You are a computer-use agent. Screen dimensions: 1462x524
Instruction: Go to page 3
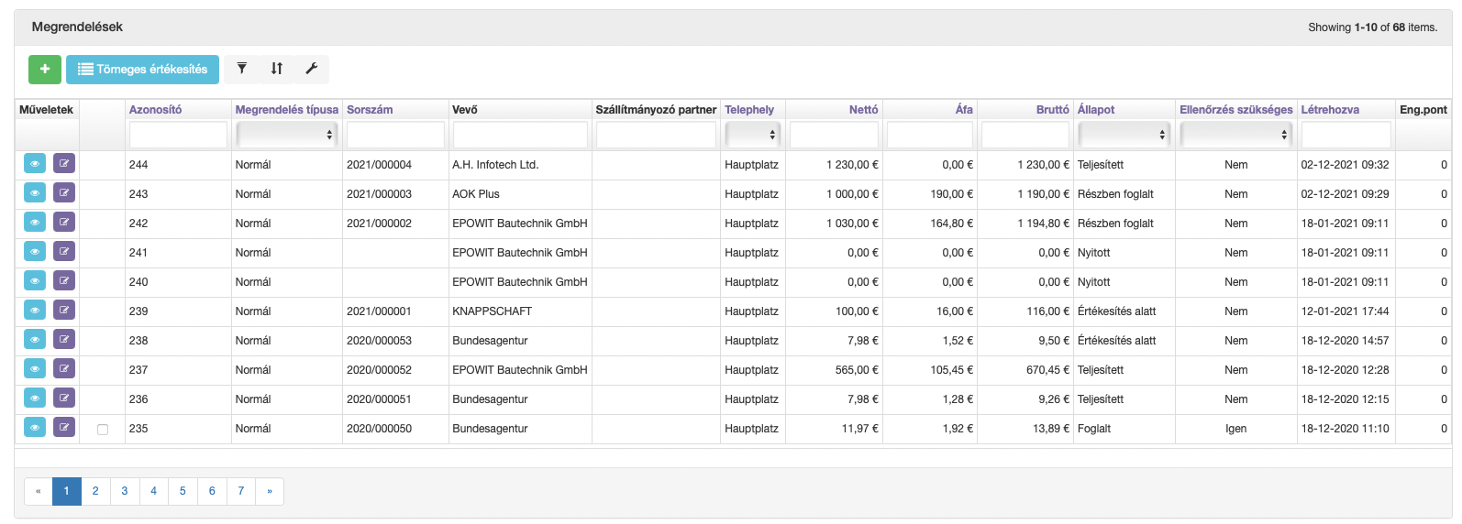click(125, 491)
